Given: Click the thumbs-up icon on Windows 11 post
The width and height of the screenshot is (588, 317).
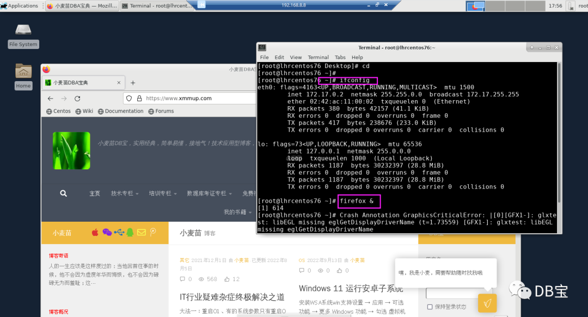Looking at the screenshot, I should click(x=339, y=271).
